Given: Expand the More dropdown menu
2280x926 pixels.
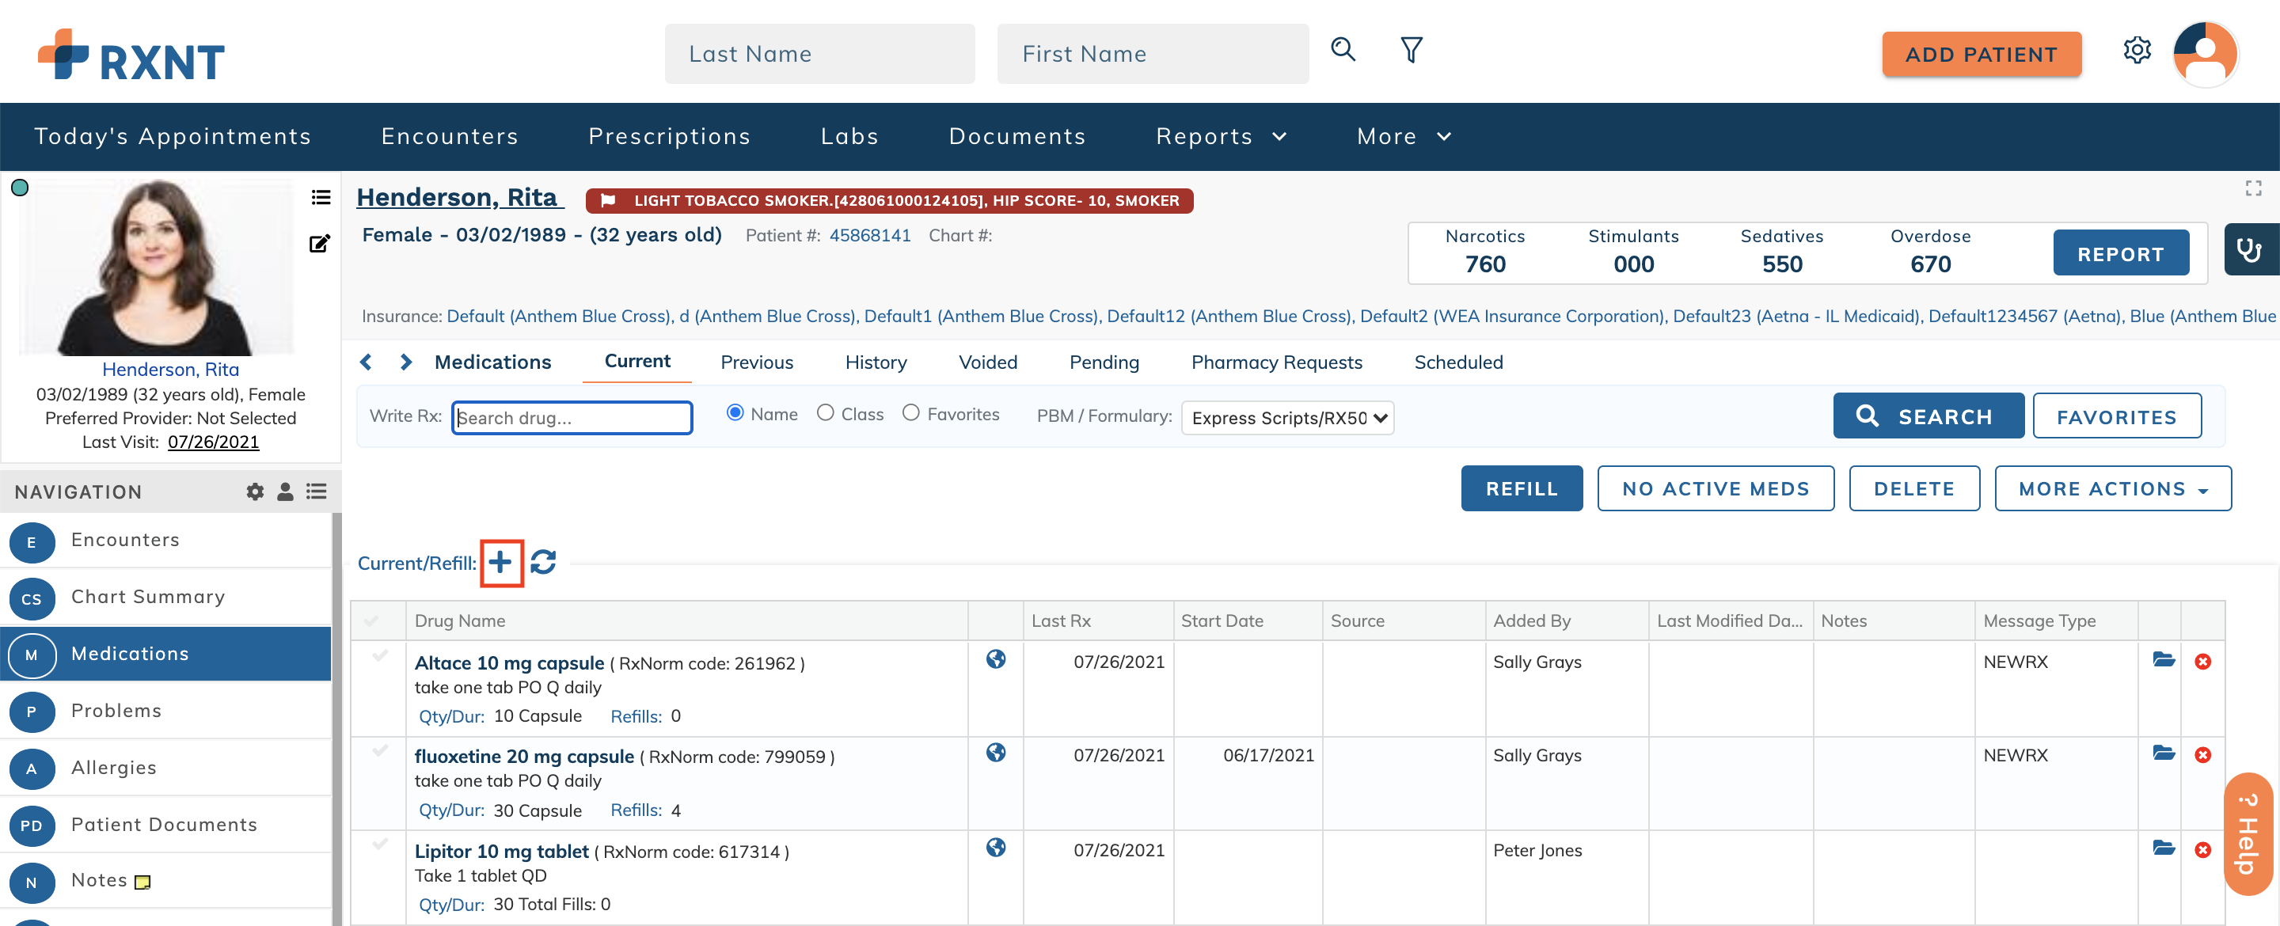Looking at the screenshot, I should click(1404, 136).
